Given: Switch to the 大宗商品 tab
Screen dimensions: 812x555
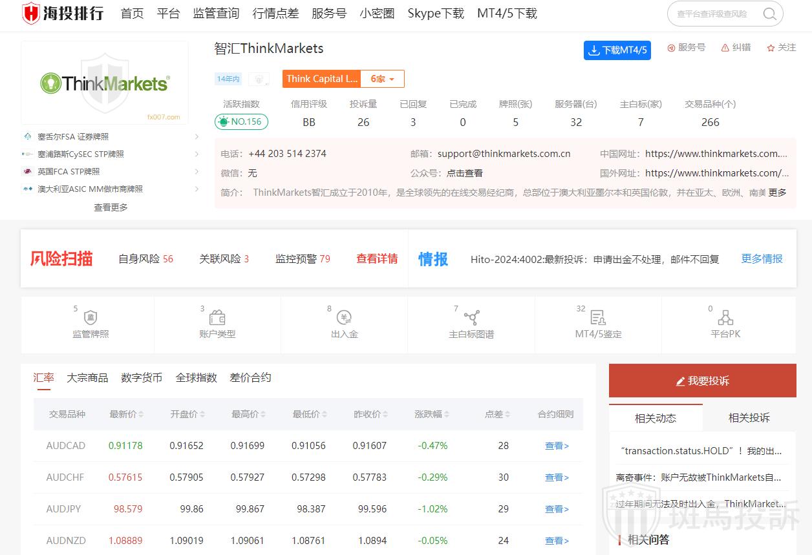Looking at the screenshot, I should click(x=87, y=378).
